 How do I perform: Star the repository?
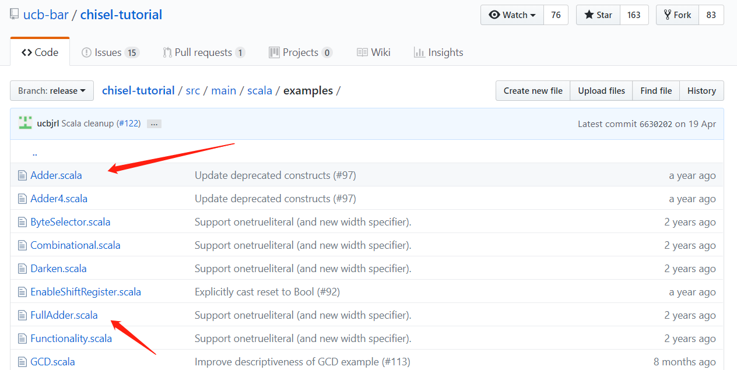(598, 15)
